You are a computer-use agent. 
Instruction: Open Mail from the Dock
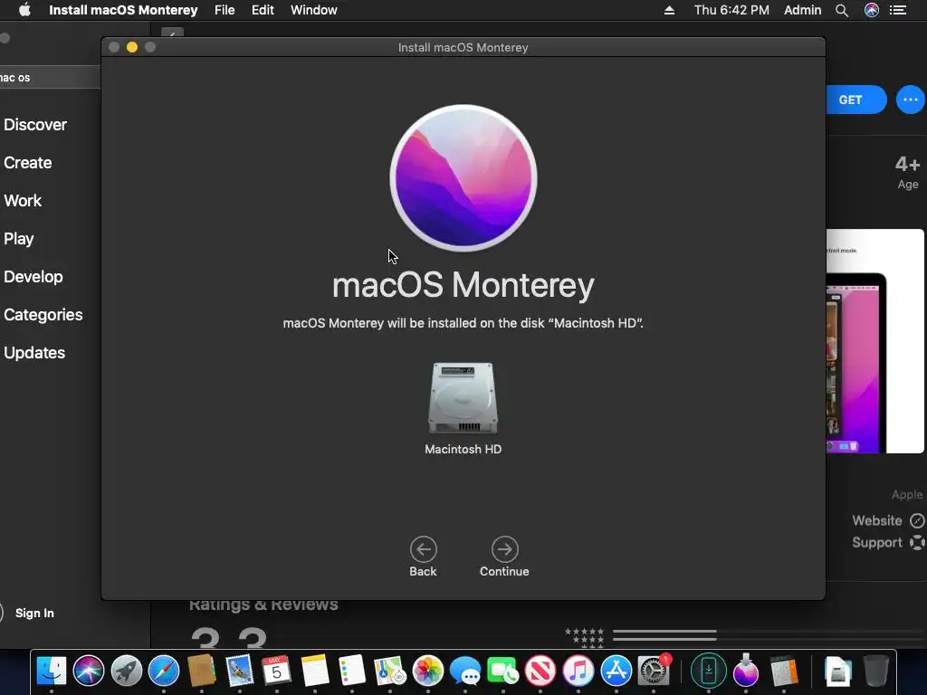[x=239, y=671]
